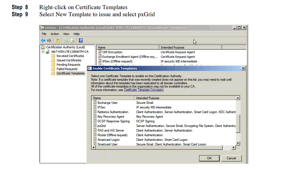Select the Kerberos Authentication name text
Image resolution: width=284 pixels, height=172 pixels.
(113, 112)
